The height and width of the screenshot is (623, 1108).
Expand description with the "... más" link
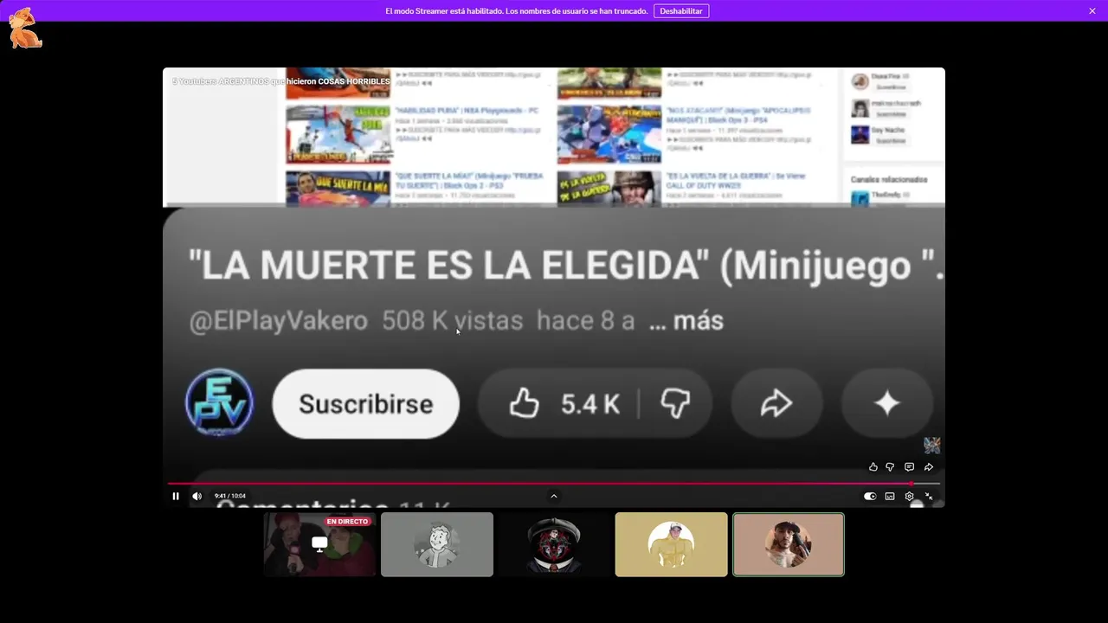[686, 321]
